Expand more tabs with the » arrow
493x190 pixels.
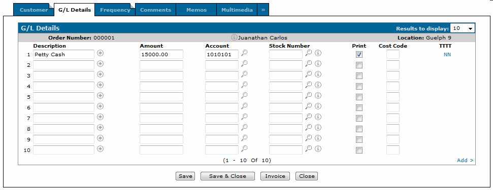click(x=263, y=10)
